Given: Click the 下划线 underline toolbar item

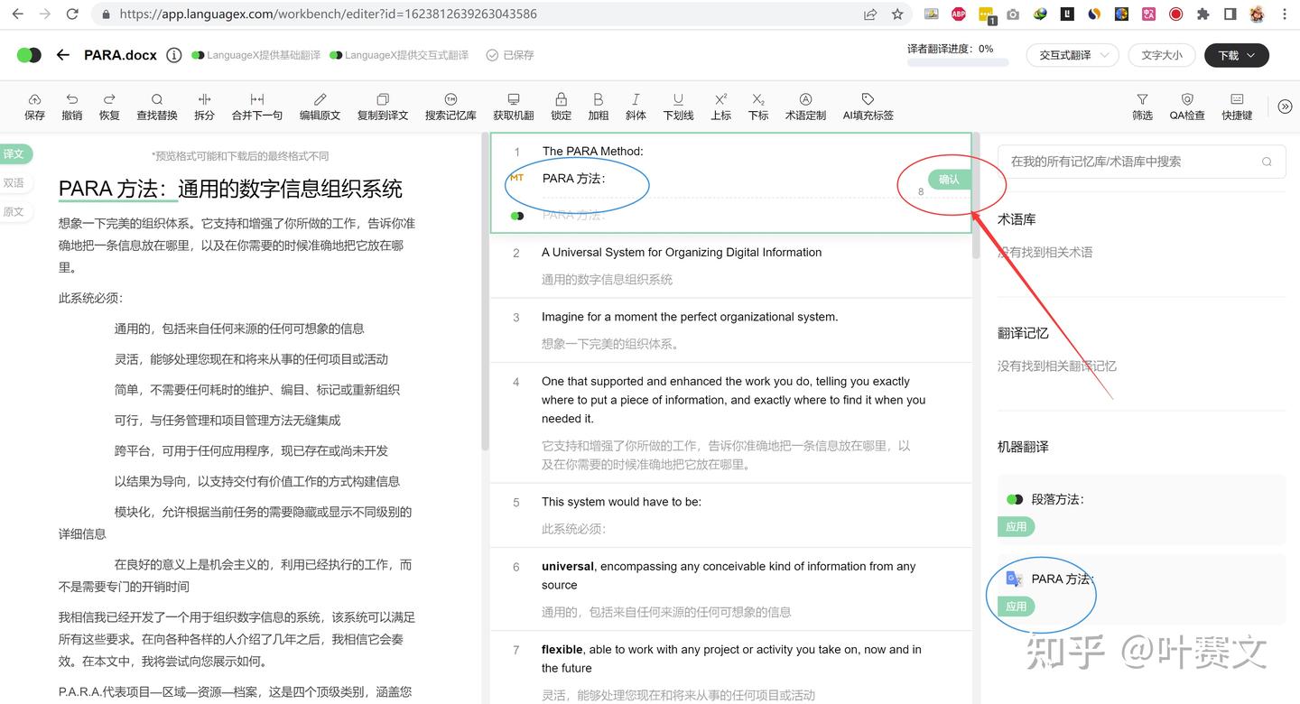Looking at the screenshot, I should (678, 106).
